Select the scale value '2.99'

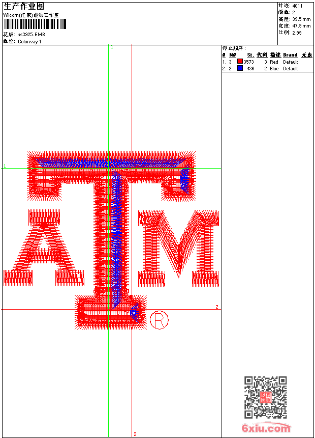[297, 33]
